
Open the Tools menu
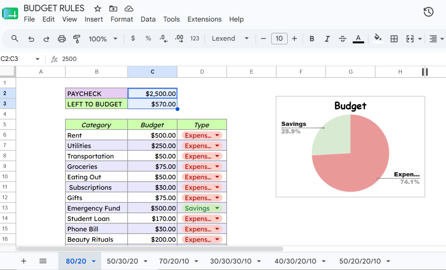coord(171,19)
